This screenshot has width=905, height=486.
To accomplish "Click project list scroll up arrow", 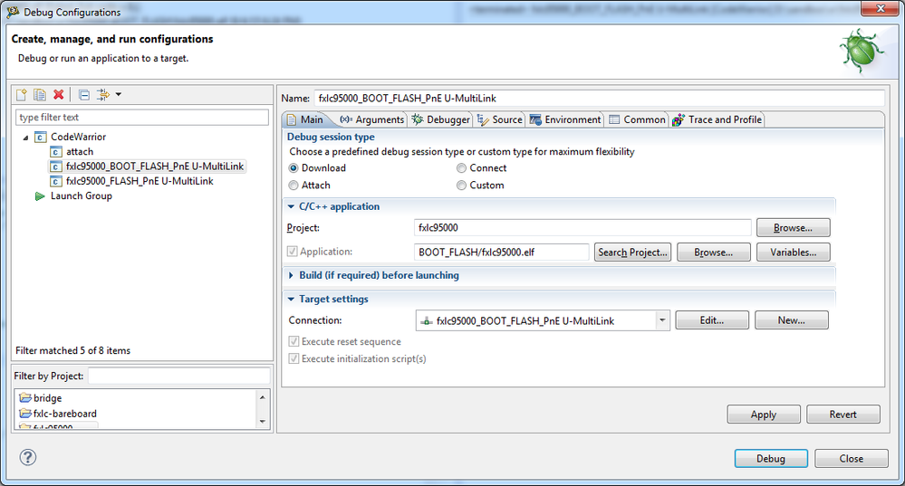I will coord(263,396).
